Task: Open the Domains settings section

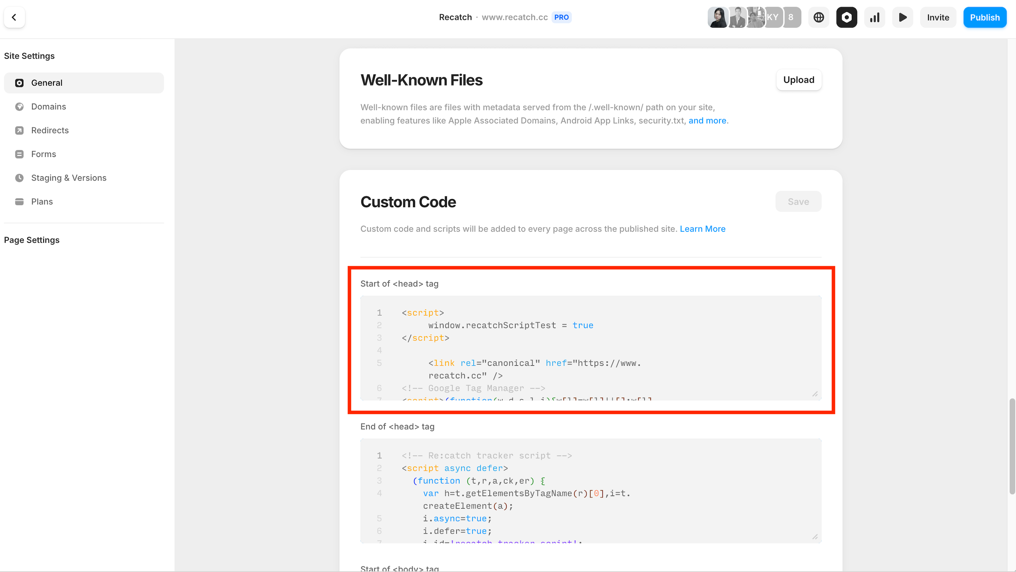Action: [x=48, y=106]
